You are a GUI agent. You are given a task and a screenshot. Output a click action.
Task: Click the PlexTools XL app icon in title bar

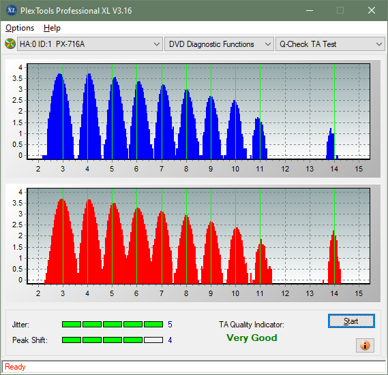[x=12, y=10]
